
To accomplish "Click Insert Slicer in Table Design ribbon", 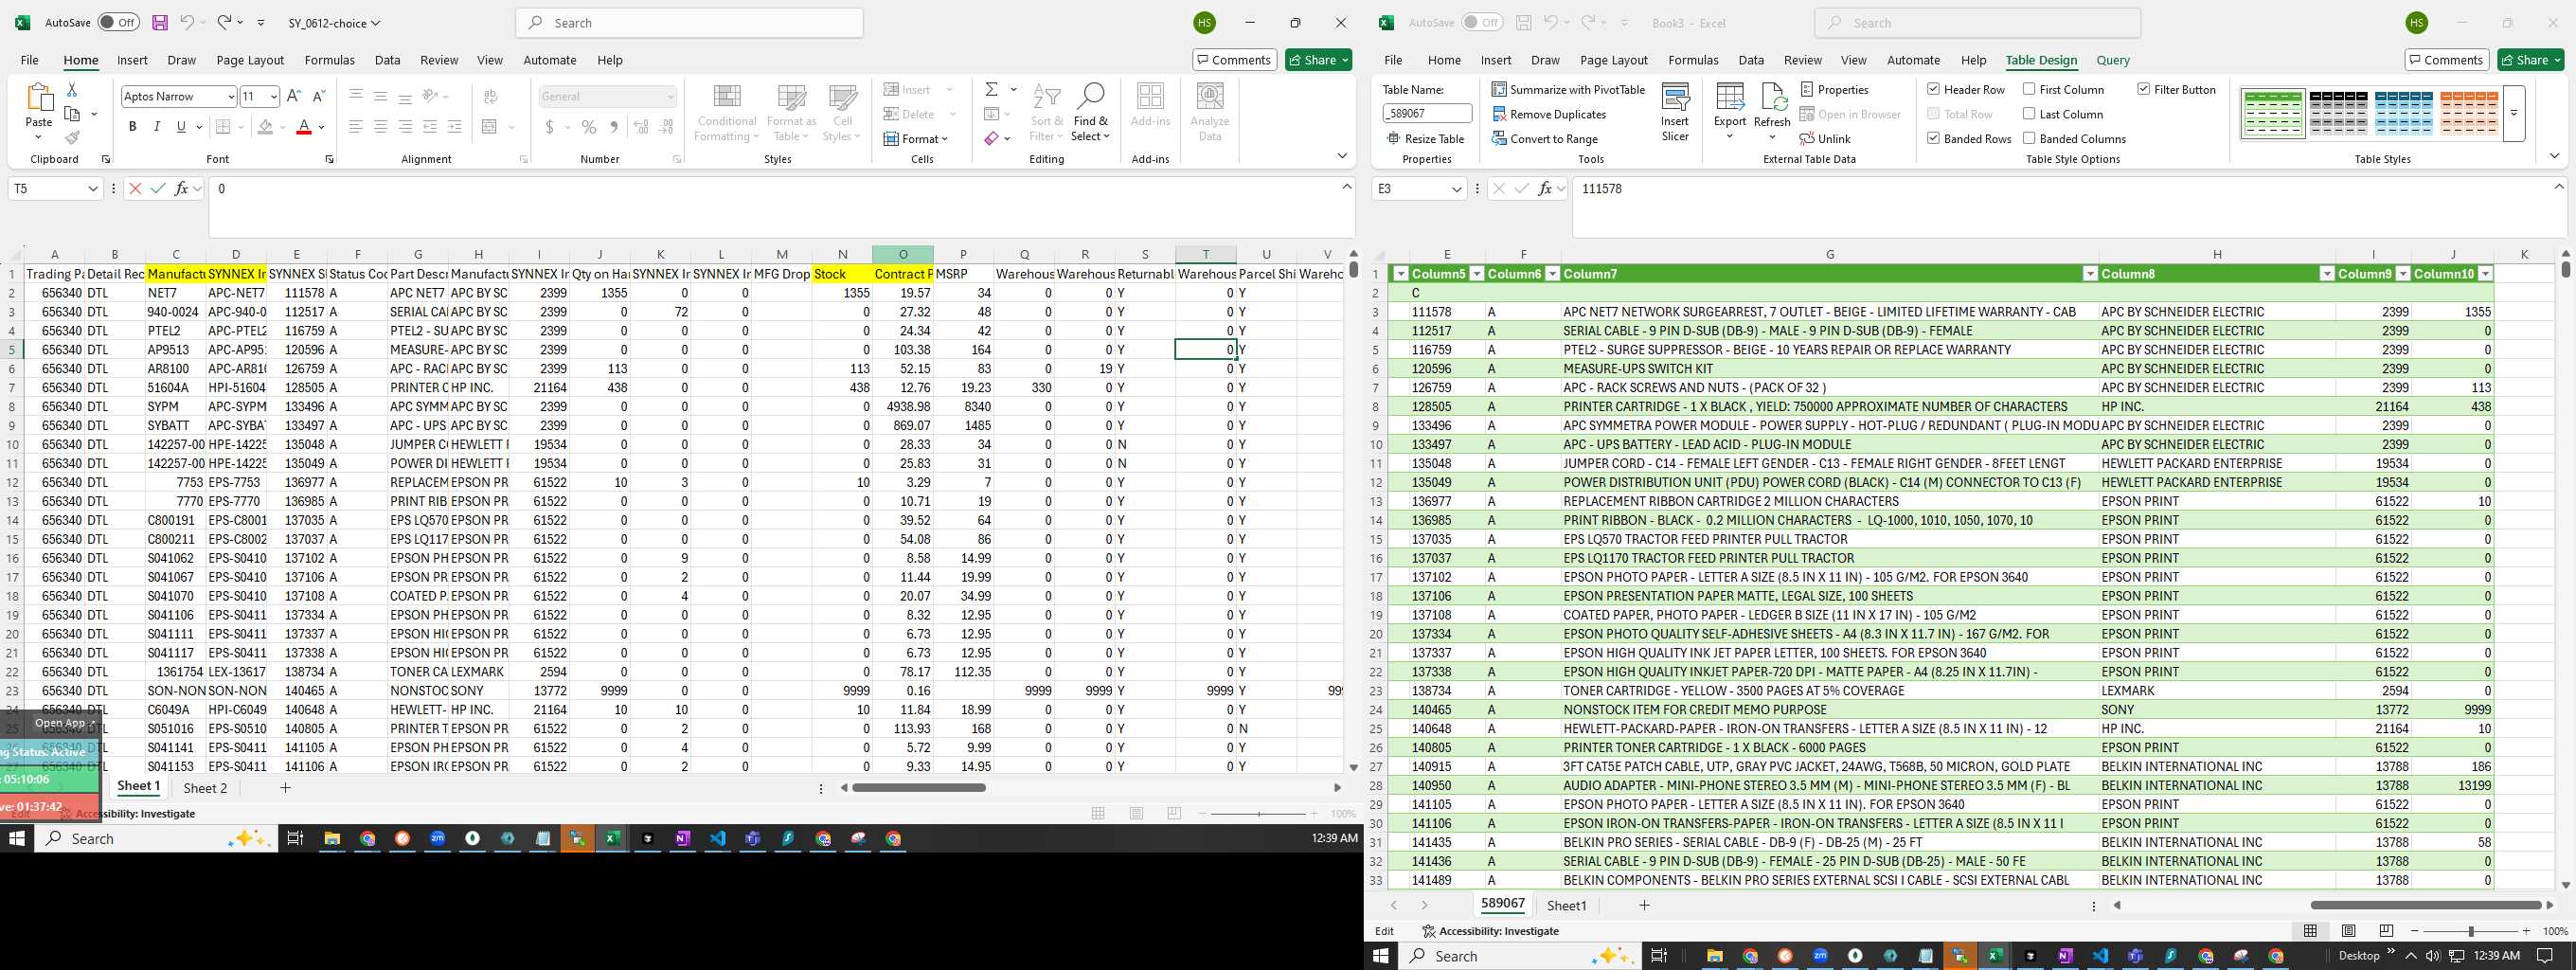I will (x=1675, y=112).
